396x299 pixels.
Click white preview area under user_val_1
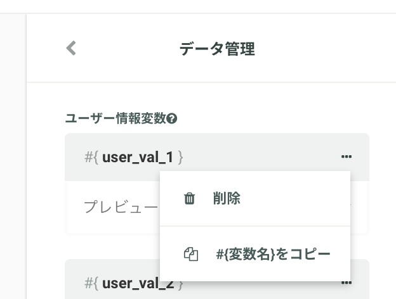pyautogui.click(x=112, y=208)
